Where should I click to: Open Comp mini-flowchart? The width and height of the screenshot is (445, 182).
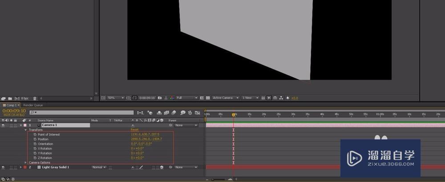point(140,113)
